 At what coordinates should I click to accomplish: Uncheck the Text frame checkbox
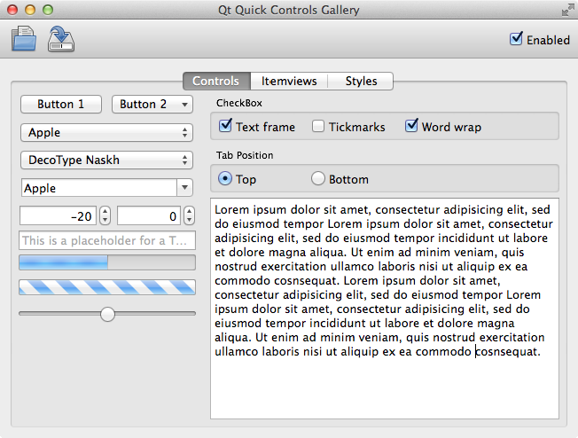point(225,127)
